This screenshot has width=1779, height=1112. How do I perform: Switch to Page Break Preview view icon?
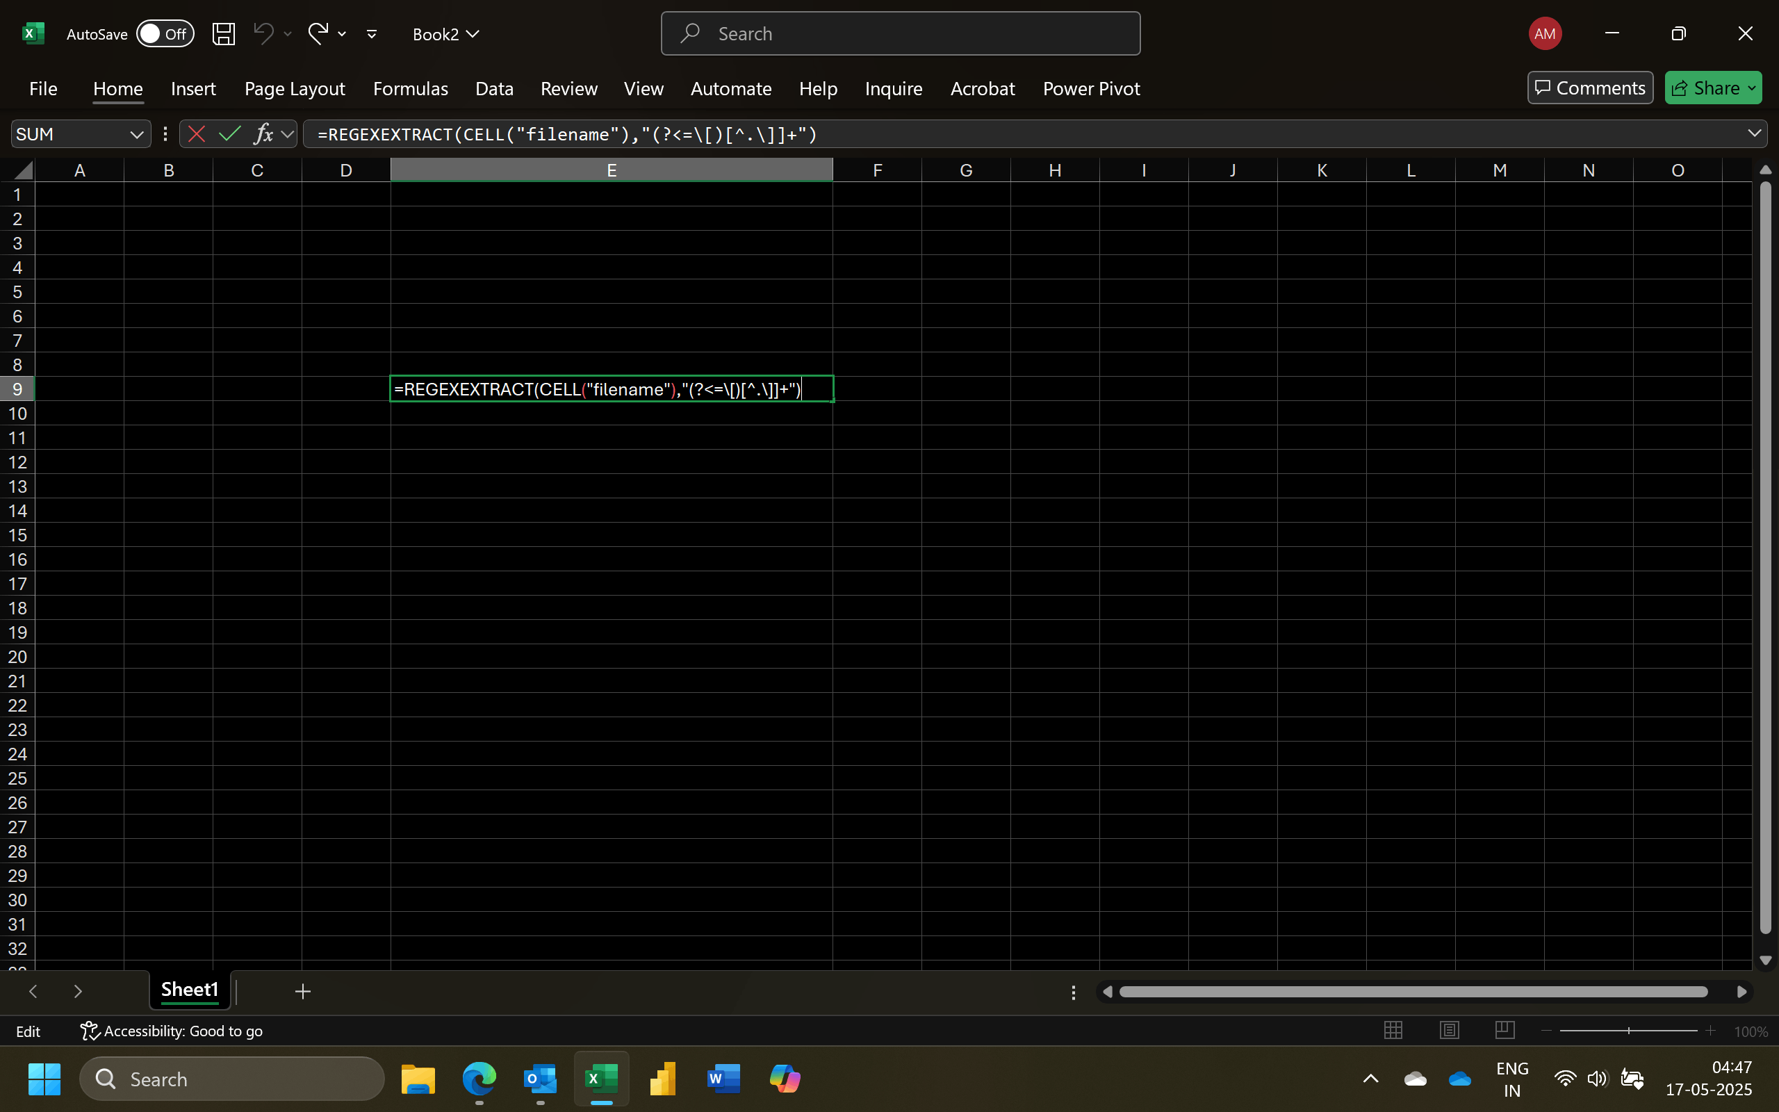coord(1504,1031)
